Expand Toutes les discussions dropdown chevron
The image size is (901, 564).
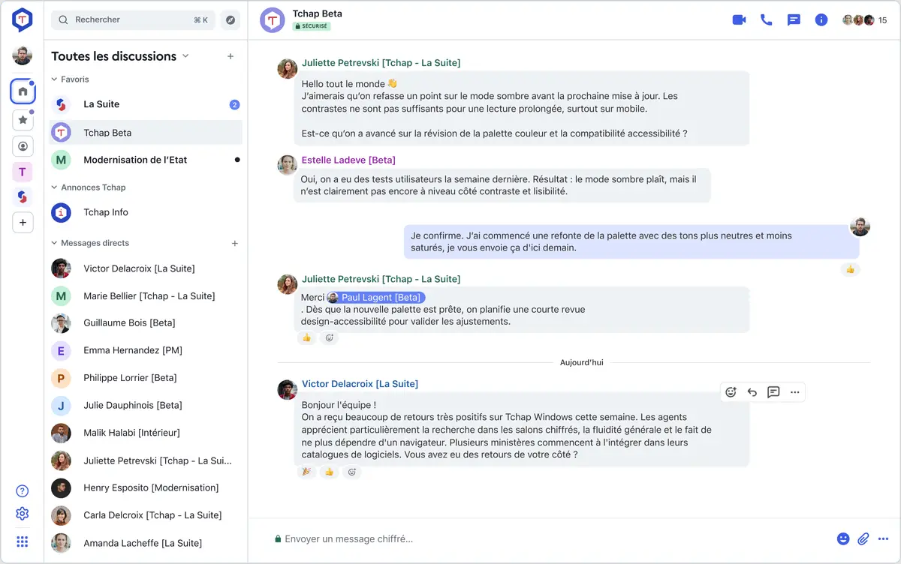pos(185,56)
